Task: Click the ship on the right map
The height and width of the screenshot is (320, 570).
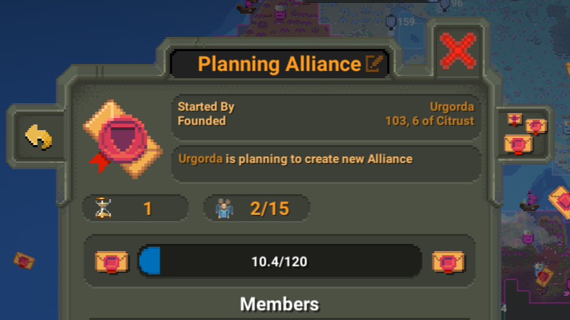Action: click(529, 202)
